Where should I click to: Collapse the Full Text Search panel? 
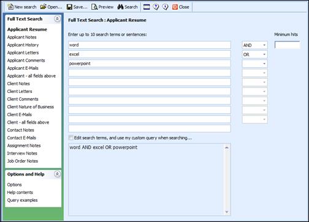coord(57,19)
